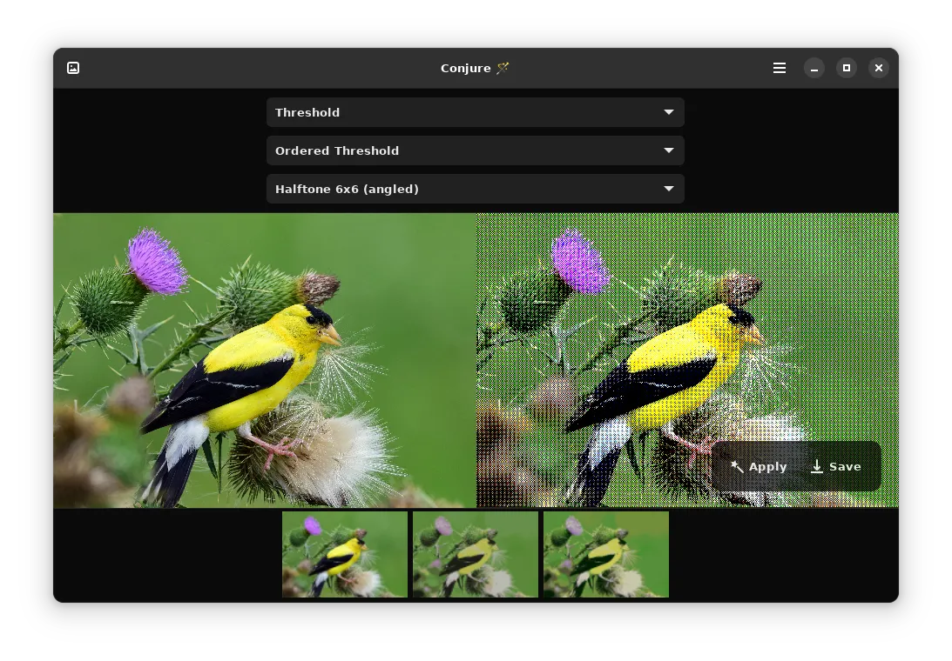Apply the selected effect
This screenshot has width=952, height=661.
coord(759,466)
